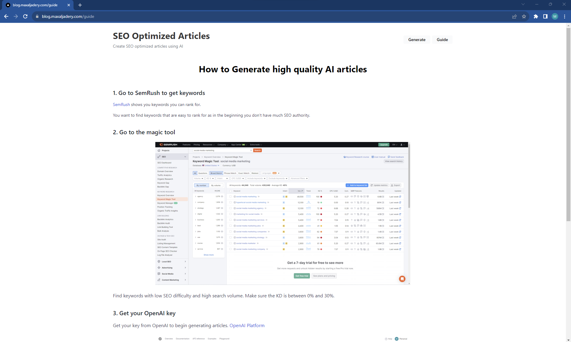Click the browser forward arrow
571x342 pixels.
pos(16,16)
